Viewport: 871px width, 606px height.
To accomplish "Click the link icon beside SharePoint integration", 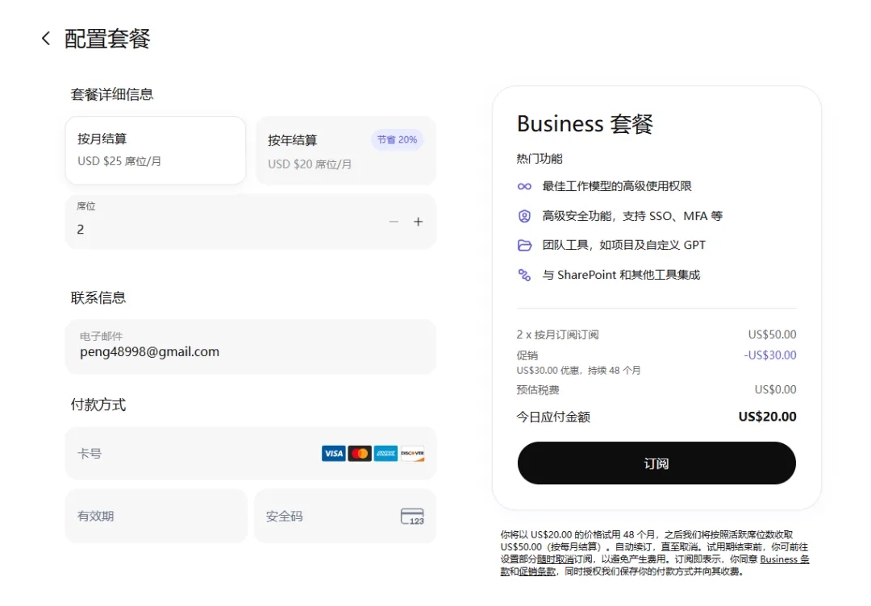I will (524, 275).
